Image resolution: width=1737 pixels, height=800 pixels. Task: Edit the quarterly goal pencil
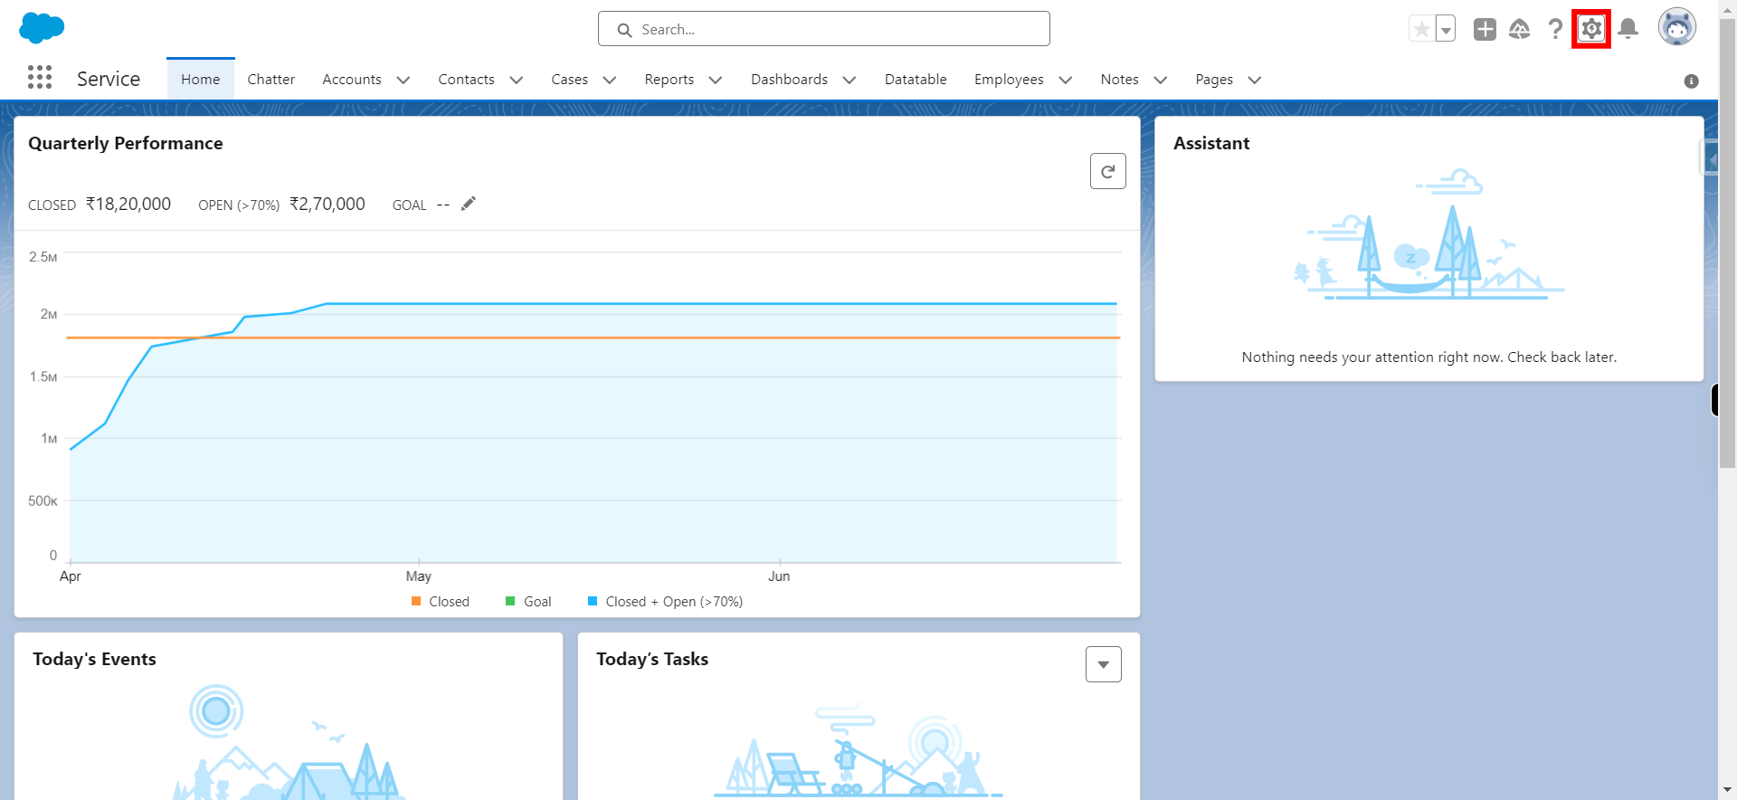pos(468,204)
